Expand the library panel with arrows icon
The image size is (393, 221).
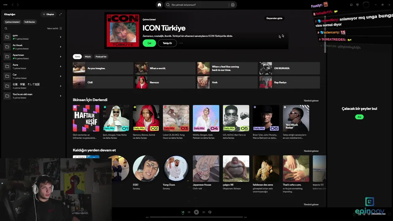click(x=60, y=14)
